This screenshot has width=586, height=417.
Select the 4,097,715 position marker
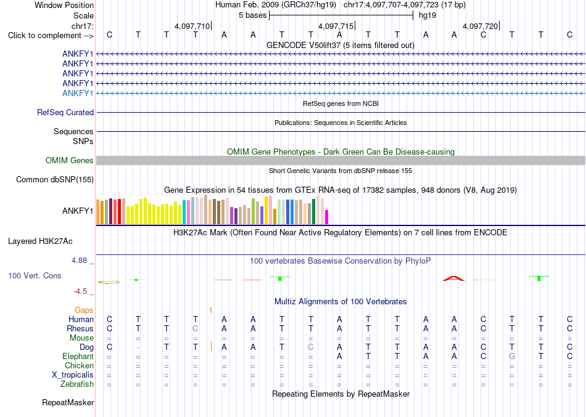coord(336,26)
